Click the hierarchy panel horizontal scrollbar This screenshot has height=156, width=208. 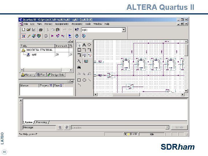click(47, 70)
